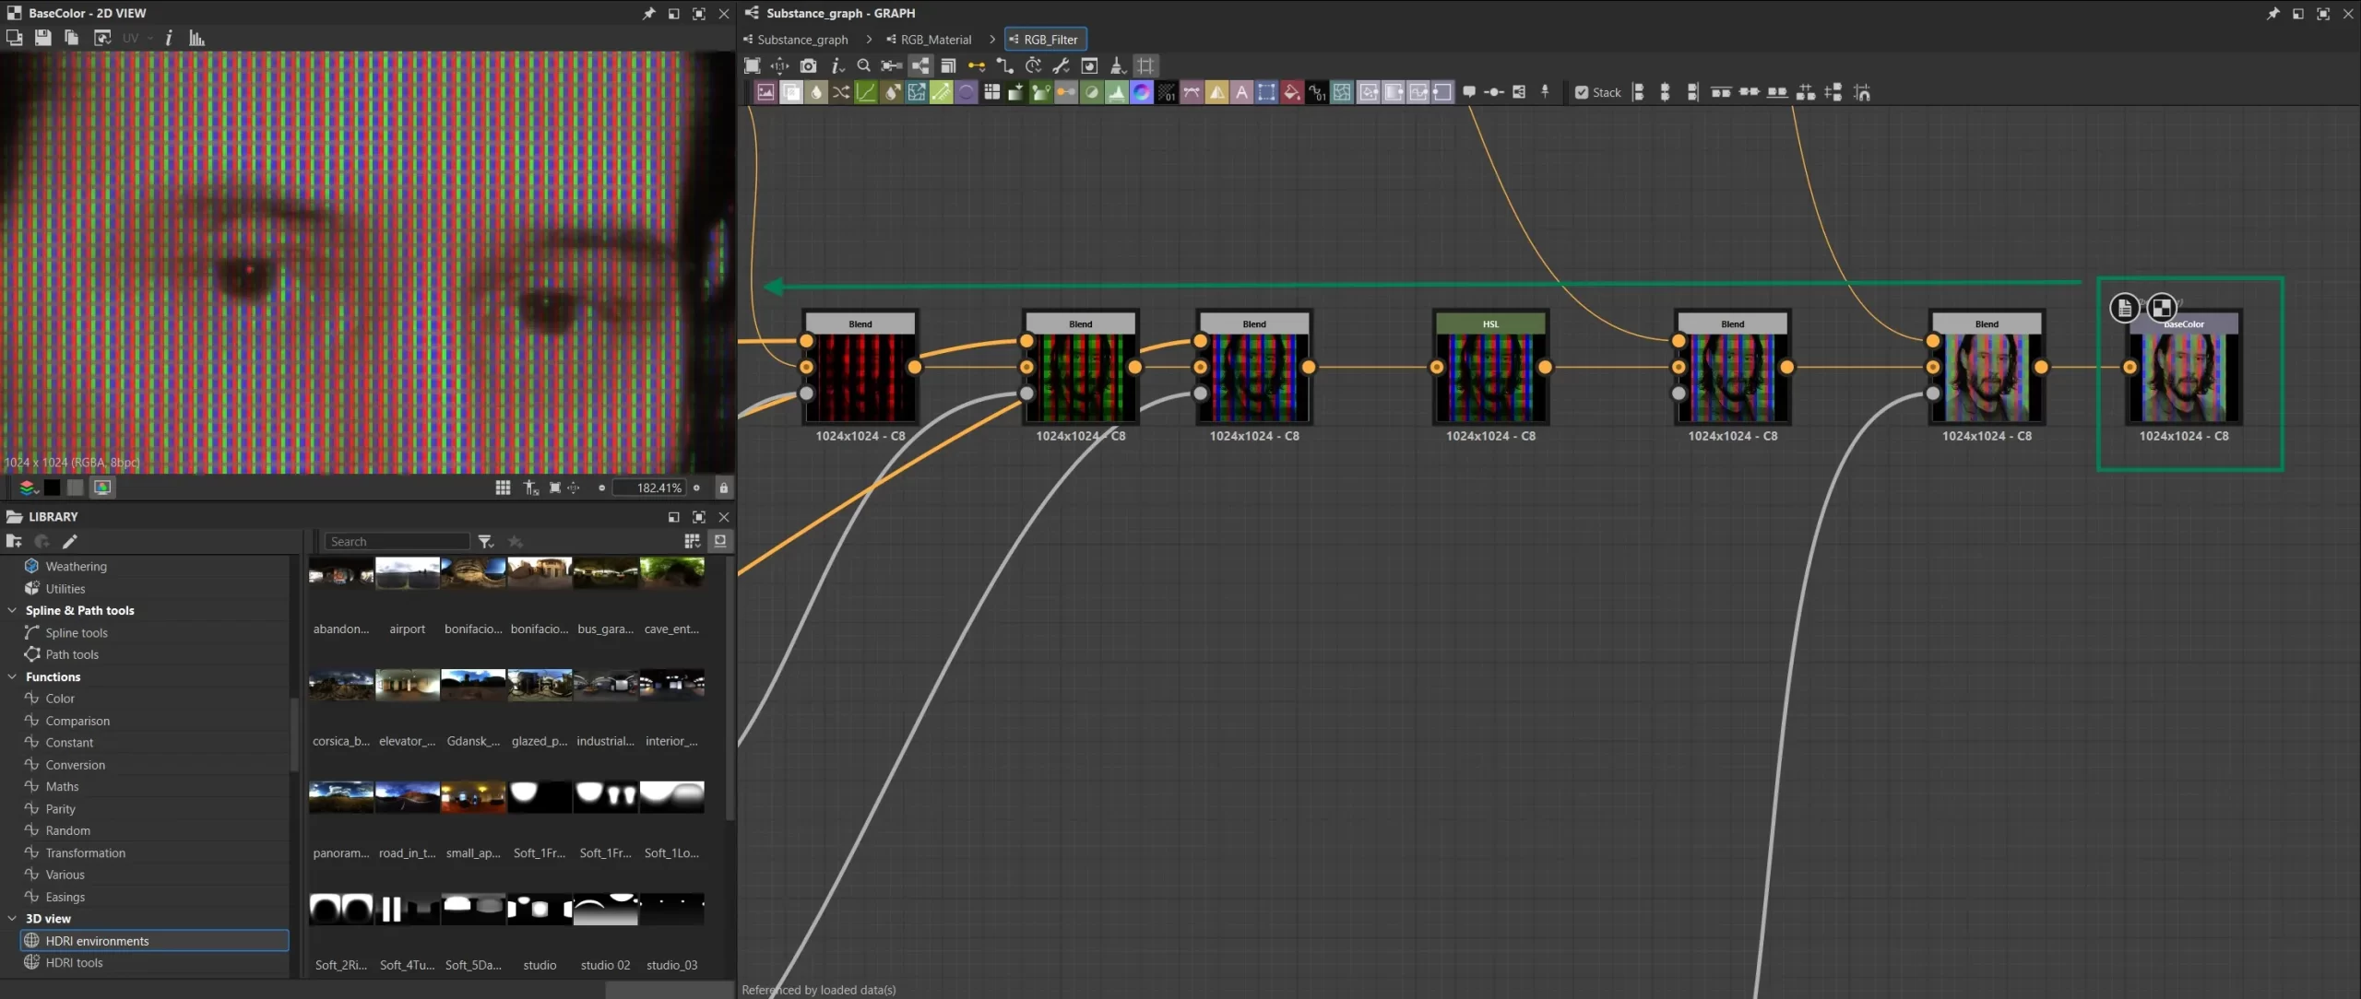2361x999 pixels.
Task: Open the graph search magnifier tool
Action: point(863,65)
